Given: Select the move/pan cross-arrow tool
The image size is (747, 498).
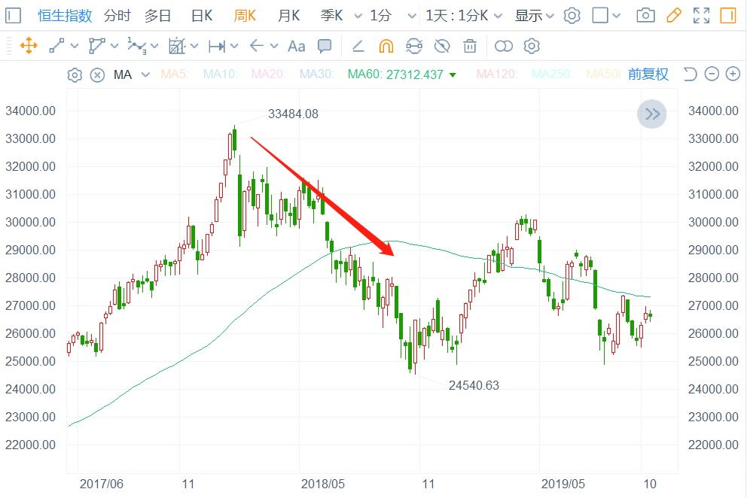Looking at the screenshot, I should [29, 46].
